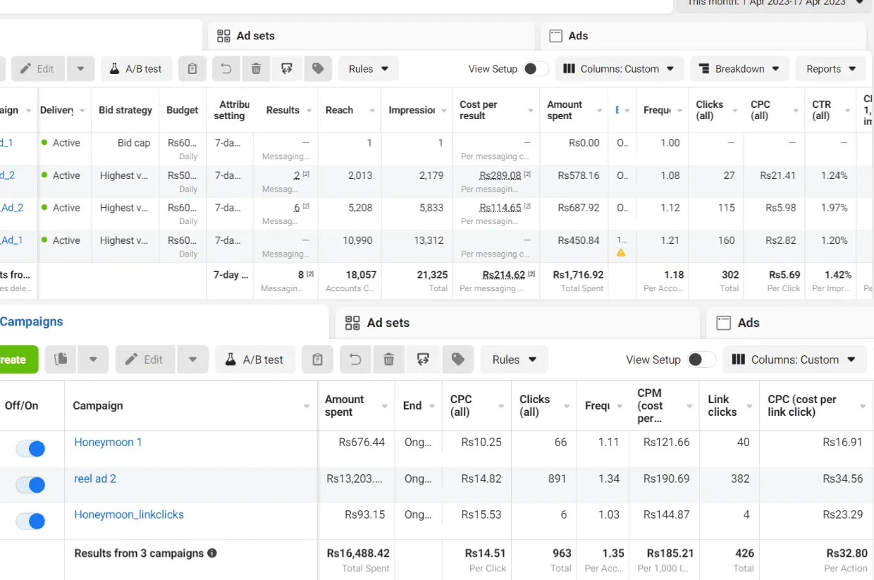874x580 pixels.
Task: Click the duplicate icon next to Create button
Action: pyautogui.click(x=61, y=359)
